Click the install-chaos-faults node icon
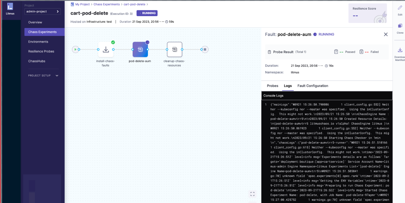The width and height of the screenshot is (405, 203). point(106,49)
